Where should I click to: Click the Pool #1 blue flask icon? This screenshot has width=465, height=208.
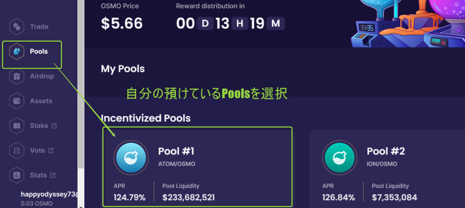pyautogui.click(x=131, y=157)
